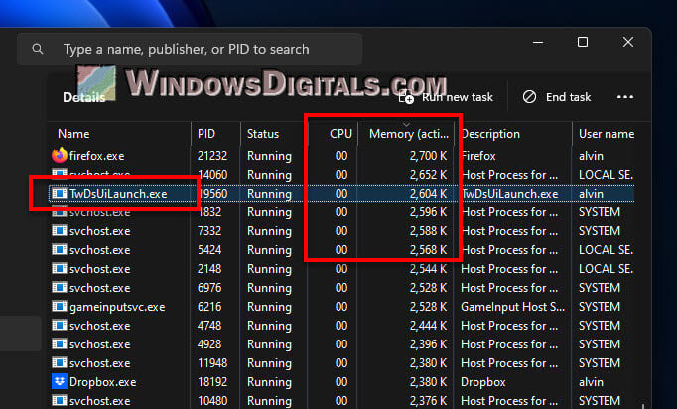
Task: Click the Dropbox description cell
Action: (482, 382)
